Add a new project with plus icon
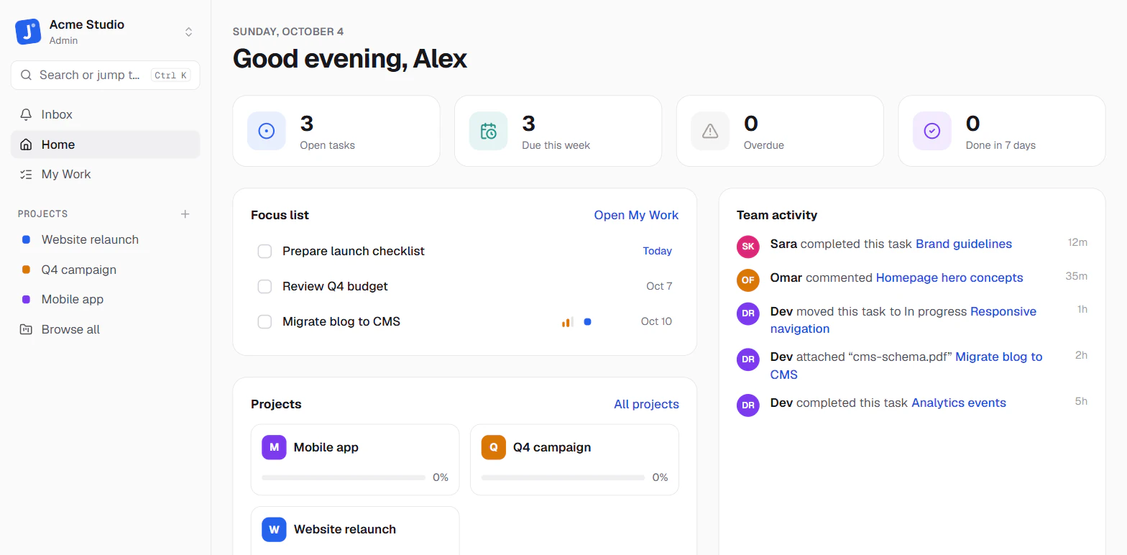Viewport: 1127px width, 555px height. pyautogui.click(x=185, y=214)
